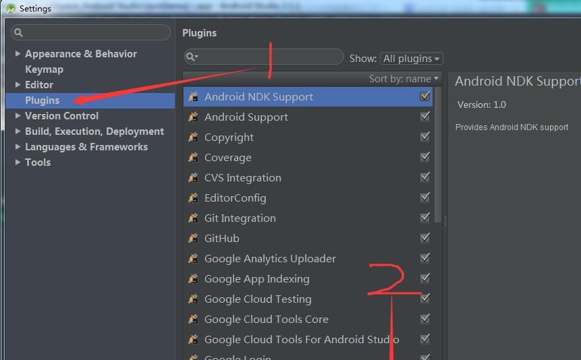581x360 pixels.
Task: Click the CVS Integration plugin icon
Action: click(x=193, y=177)
